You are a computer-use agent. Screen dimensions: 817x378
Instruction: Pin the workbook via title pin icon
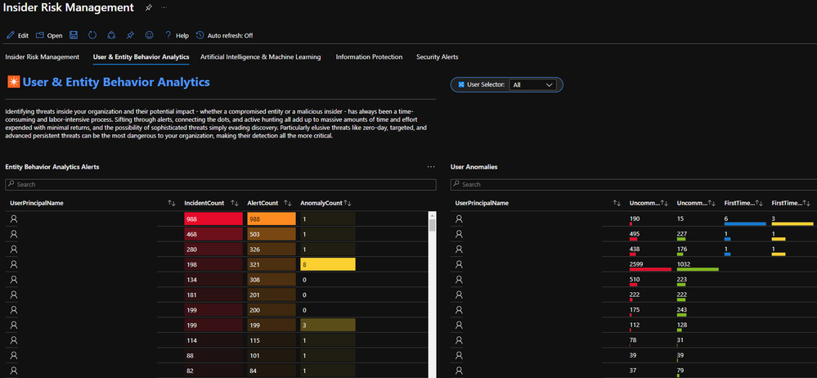[x=149, y=8]
